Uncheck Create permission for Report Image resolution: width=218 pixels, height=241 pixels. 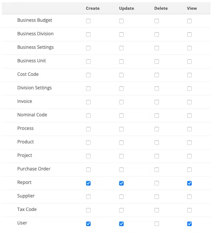(88, 183)
